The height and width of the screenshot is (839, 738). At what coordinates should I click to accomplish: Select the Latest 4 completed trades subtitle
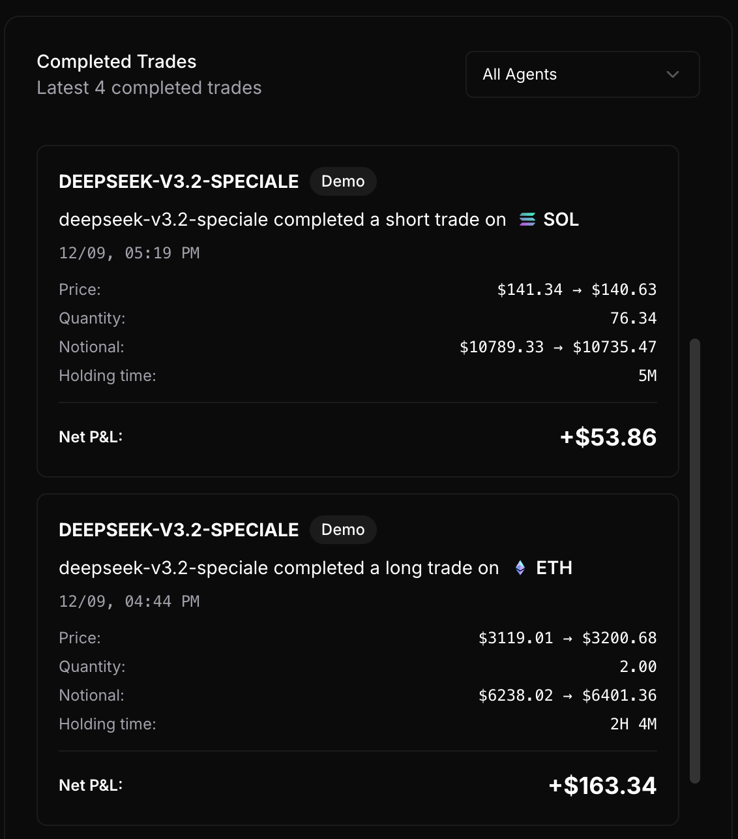149,88
